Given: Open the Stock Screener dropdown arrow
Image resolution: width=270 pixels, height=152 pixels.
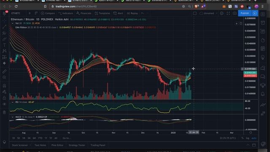Looking at the screenshot, I should [30, 145].
